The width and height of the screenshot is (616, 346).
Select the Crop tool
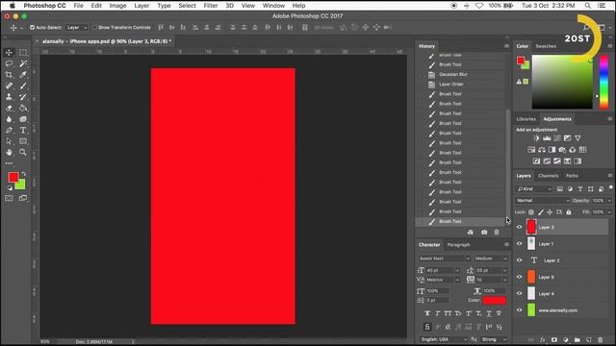9,75
